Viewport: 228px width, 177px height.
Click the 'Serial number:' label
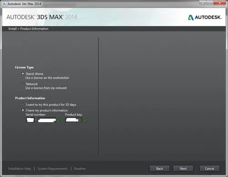pyautogui.click(x=36, y=115)
